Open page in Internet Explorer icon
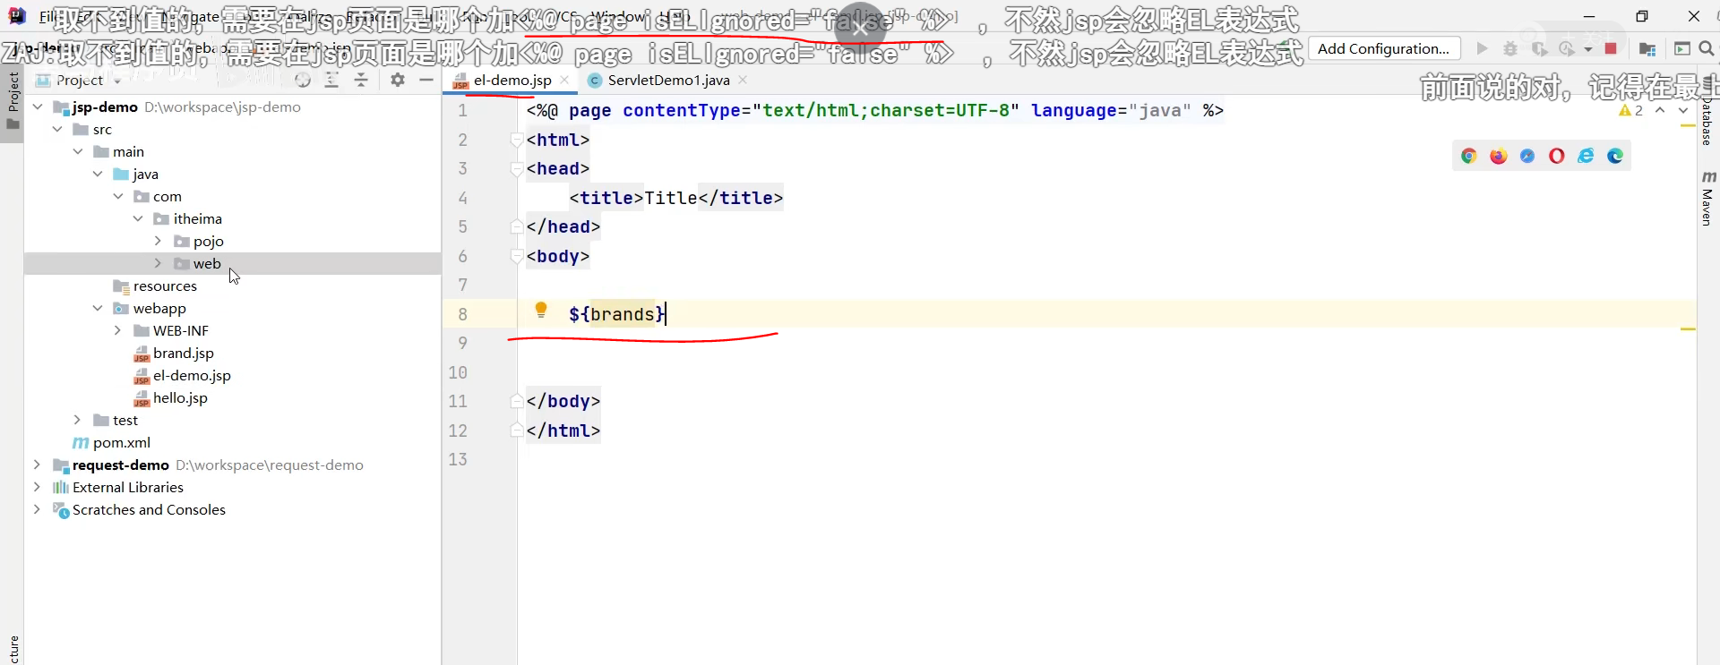Viewport: 1720px width, 665px height. click(x=1586, y=156)
